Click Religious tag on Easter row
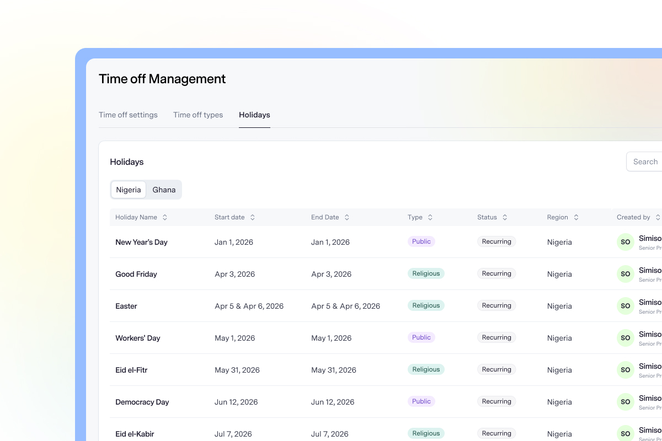Screen dimensions: 662x441 [x=426, y=305]
